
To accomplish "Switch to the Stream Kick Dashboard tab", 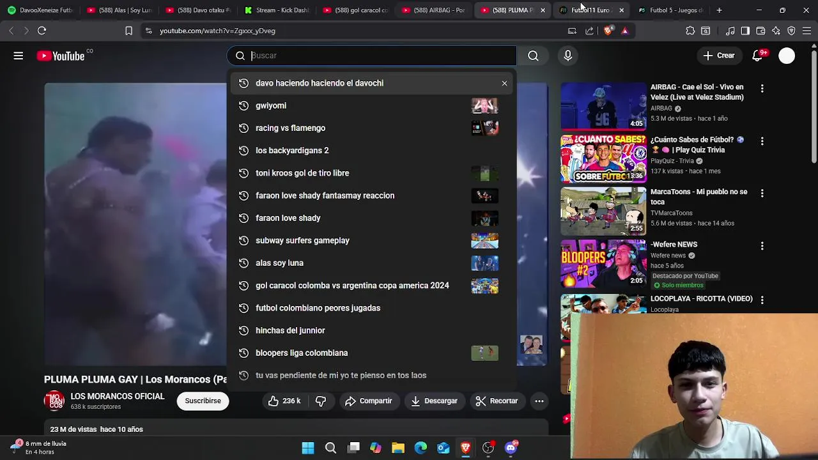I will (x=276, y=10).
